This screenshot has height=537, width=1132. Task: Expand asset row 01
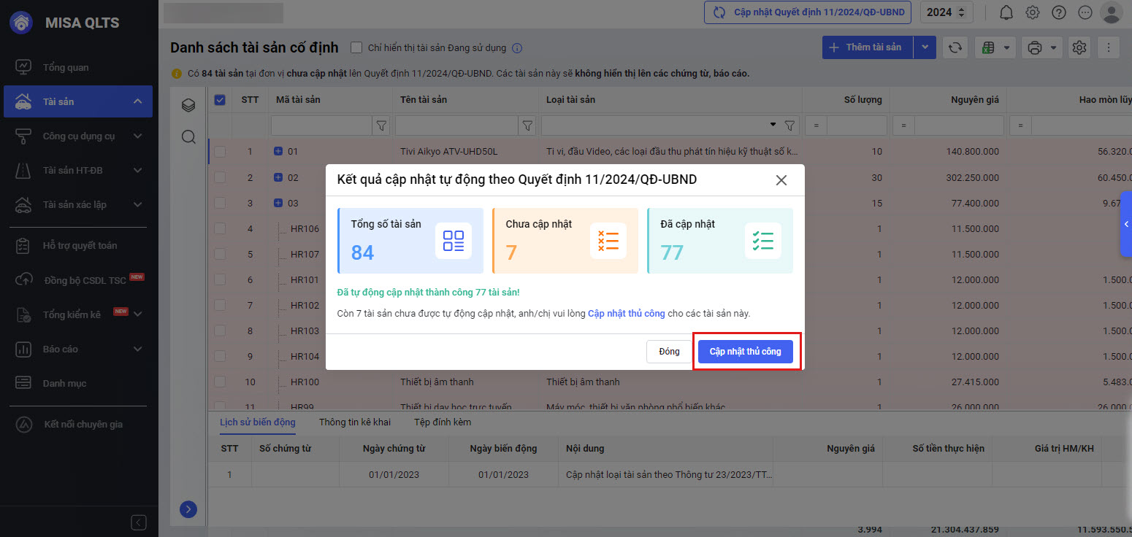point(278,152)
